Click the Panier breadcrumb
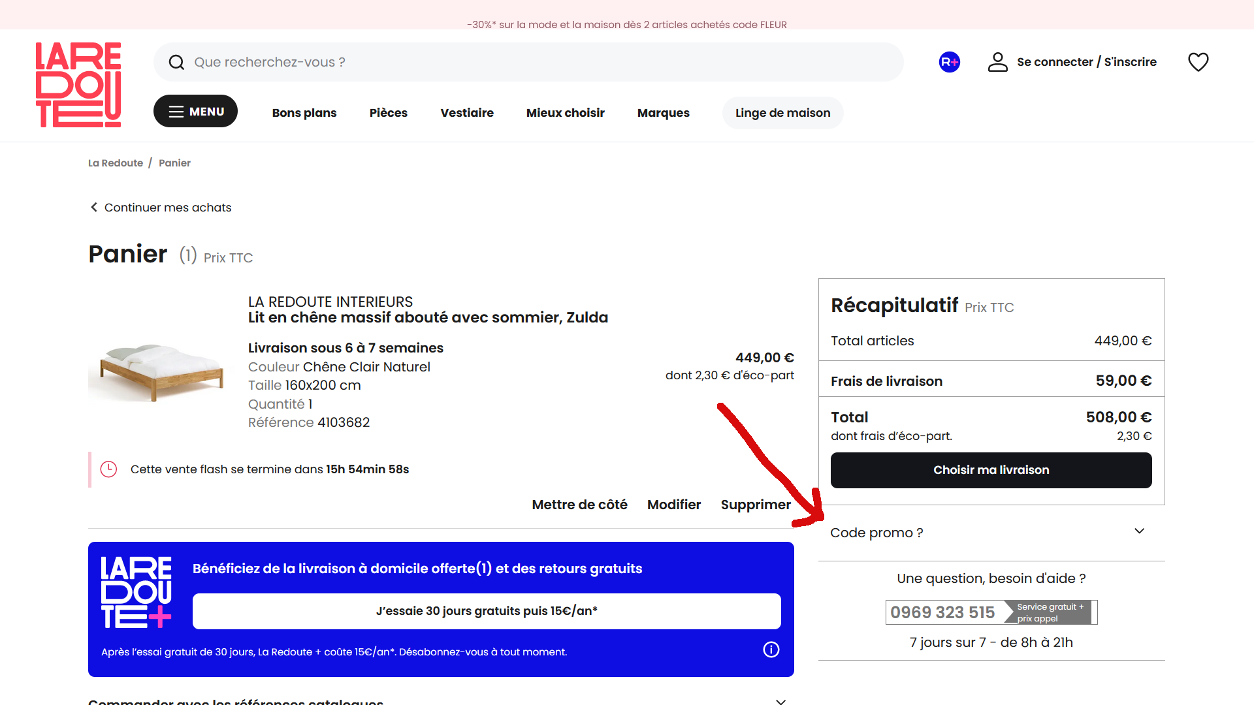 pos(174,163)
